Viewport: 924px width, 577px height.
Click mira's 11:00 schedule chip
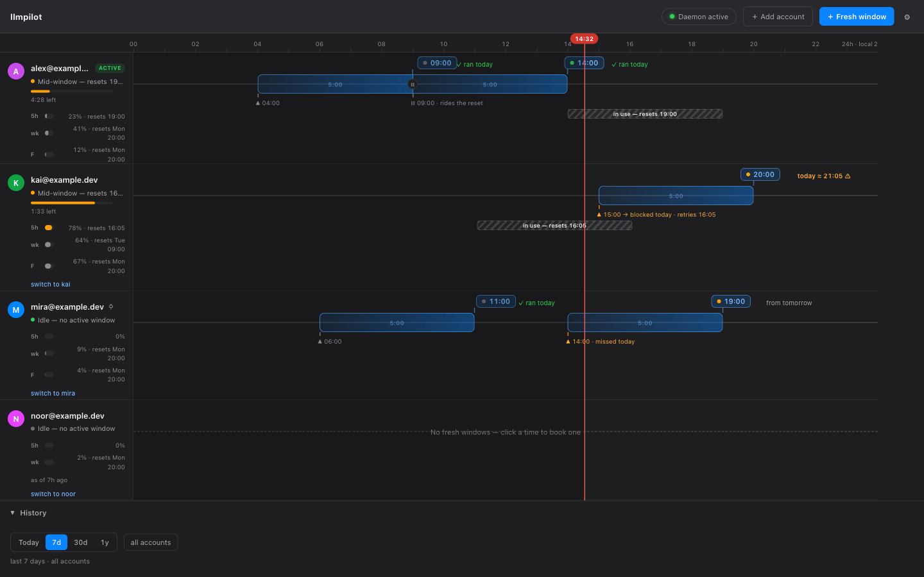(x=496, y=301)
